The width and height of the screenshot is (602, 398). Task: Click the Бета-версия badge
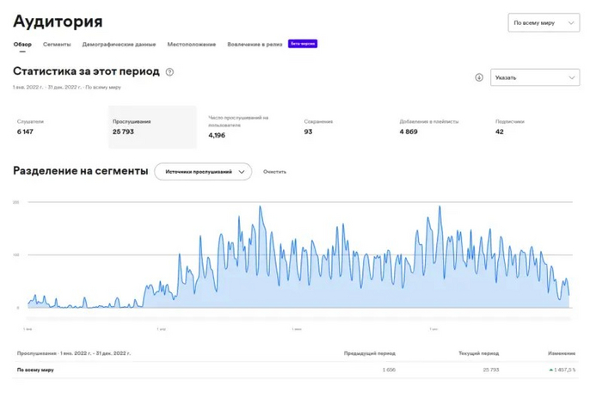click(303, 43)
